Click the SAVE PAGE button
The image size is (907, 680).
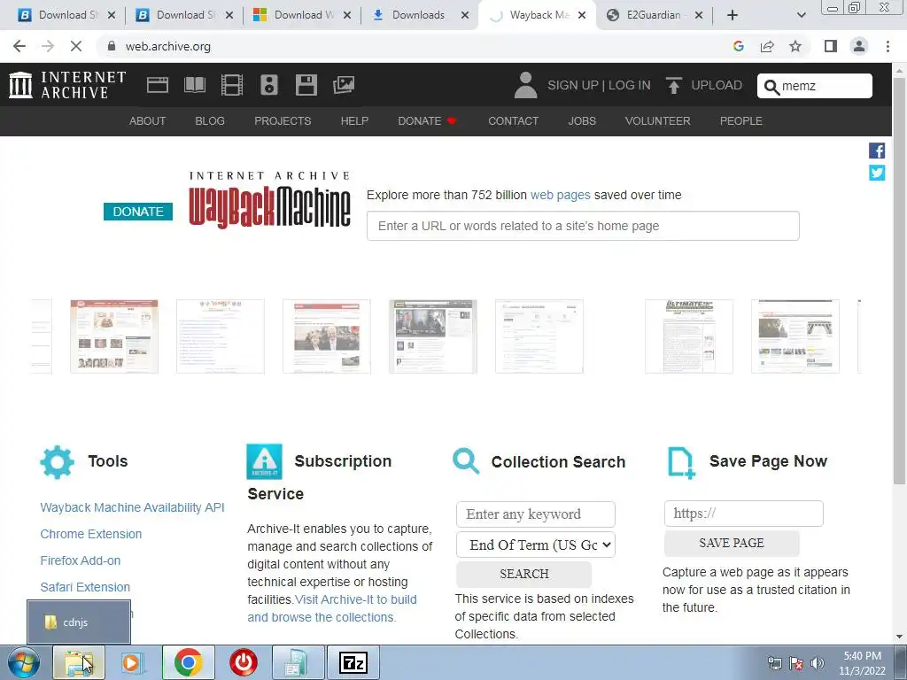click(732, 543)
